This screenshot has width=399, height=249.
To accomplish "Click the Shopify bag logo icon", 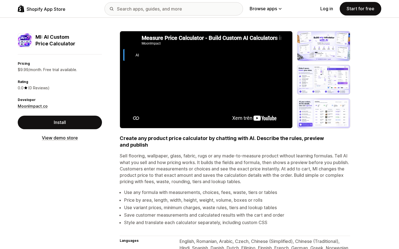I will pos(21,9).
